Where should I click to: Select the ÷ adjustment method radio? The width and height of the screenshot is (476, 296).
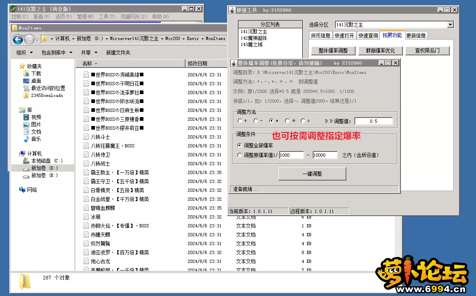tap(287, 121)
